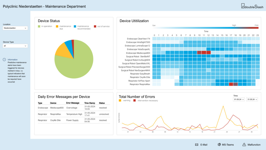Click the Respirator AirFlow Xpert row label

139,81
